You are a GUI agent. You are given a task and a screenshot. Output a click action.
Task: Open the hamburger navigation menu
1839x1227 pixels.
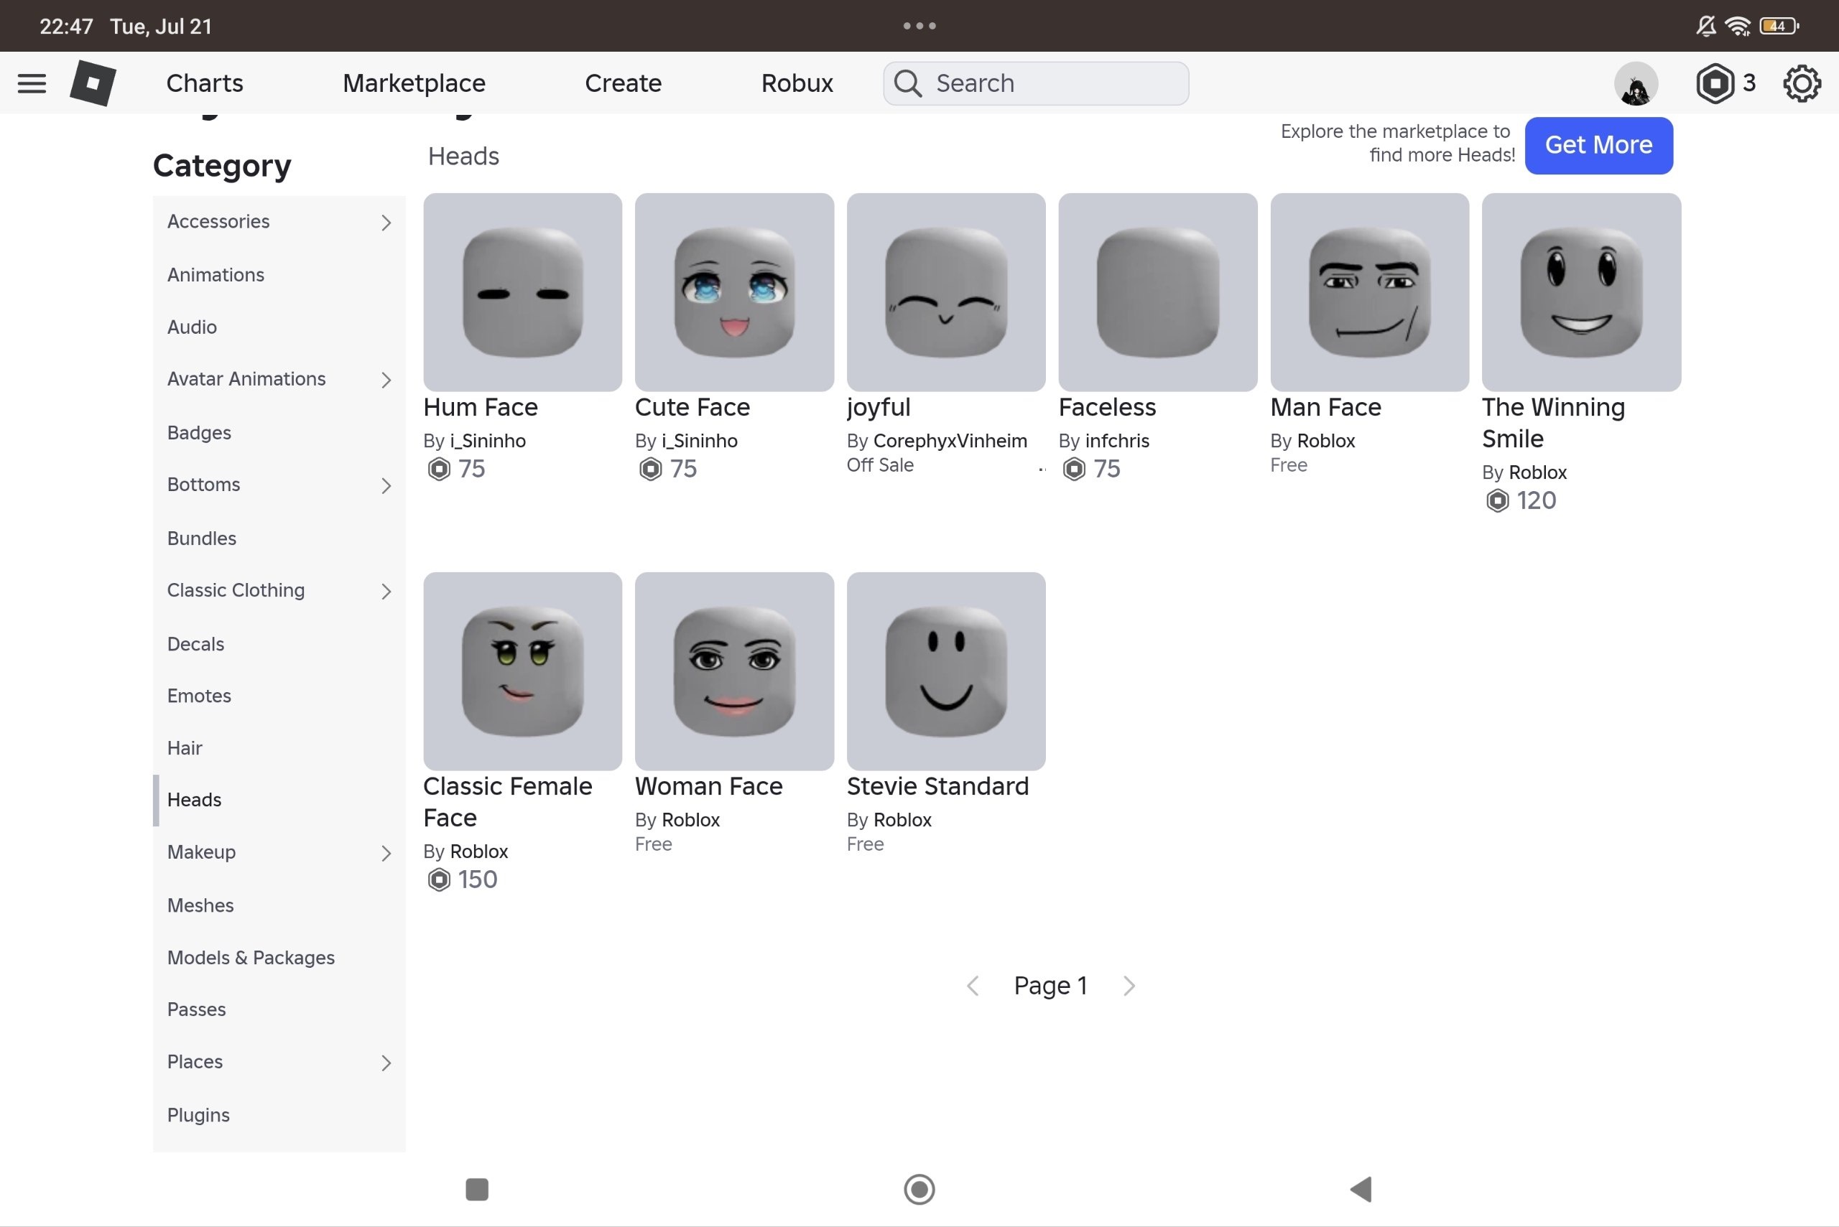point(32,83)
